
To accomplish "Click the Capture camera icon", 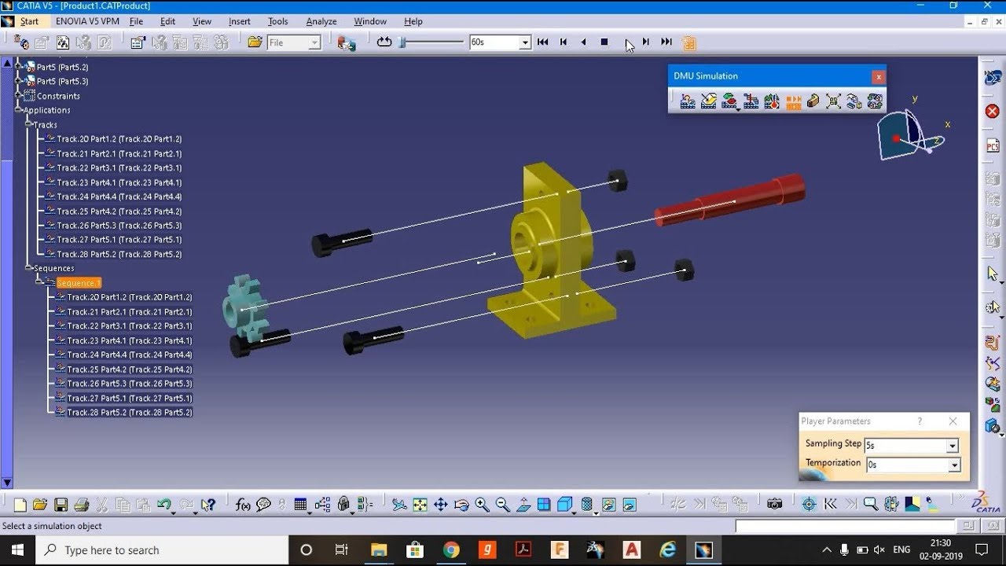I will pos(775,505).
